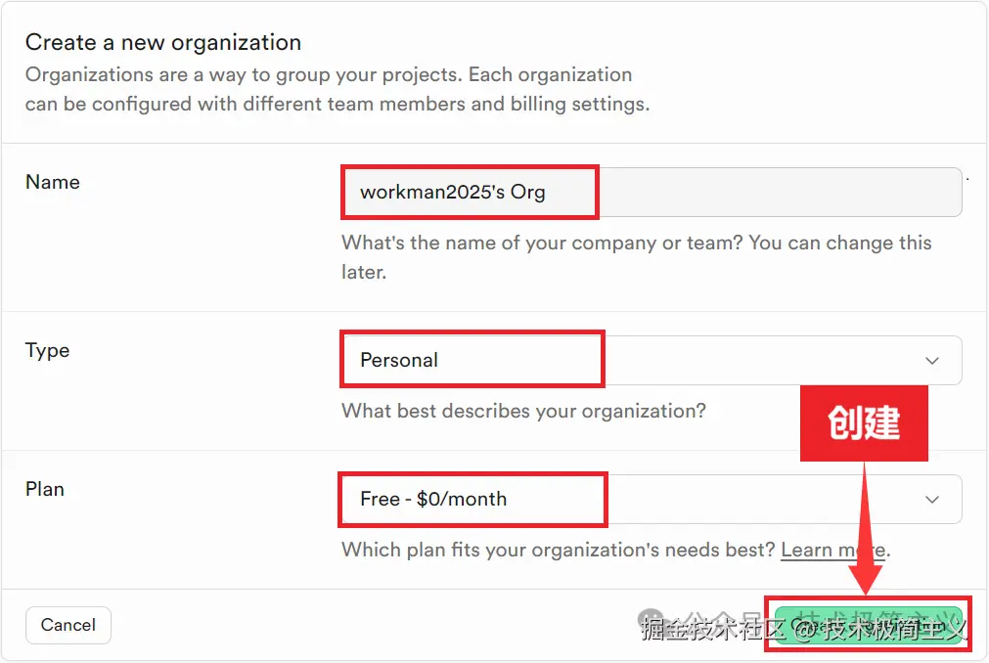Click the "Which plan fits" helper text
The width and height of the screenshot is (989, 663).
click(558, 550)
